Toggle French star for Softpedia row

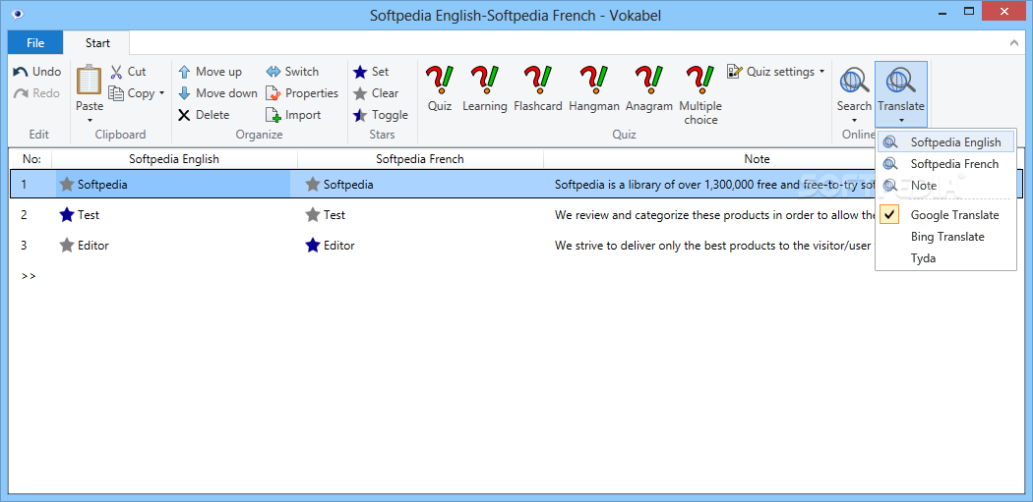tap(313, 185)
